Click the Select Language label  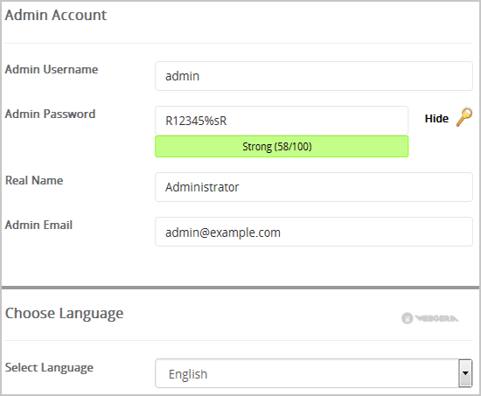coord(49,367)
